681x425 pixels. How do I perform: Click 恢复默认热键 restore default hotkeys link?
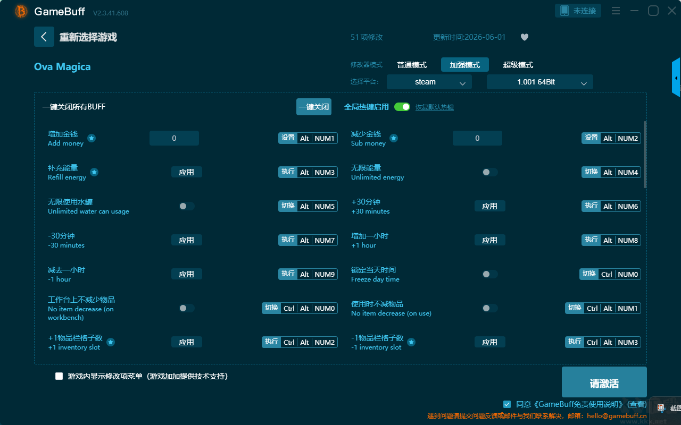pos(435,107)
